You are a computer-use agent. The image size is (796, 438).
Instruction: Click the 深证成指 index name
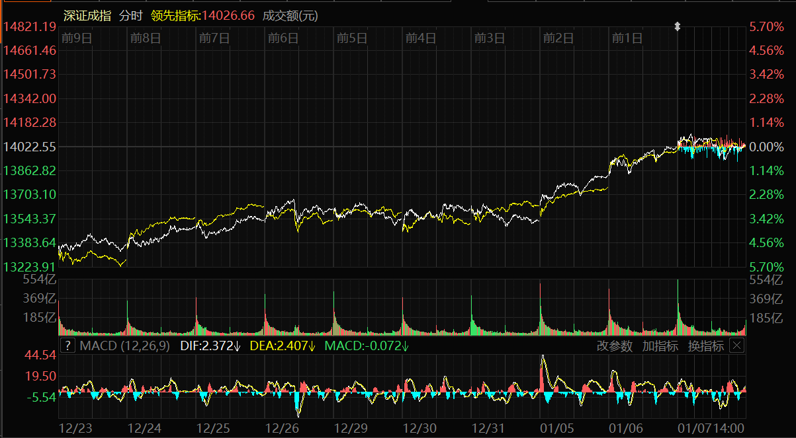click(x=87, y=16)
